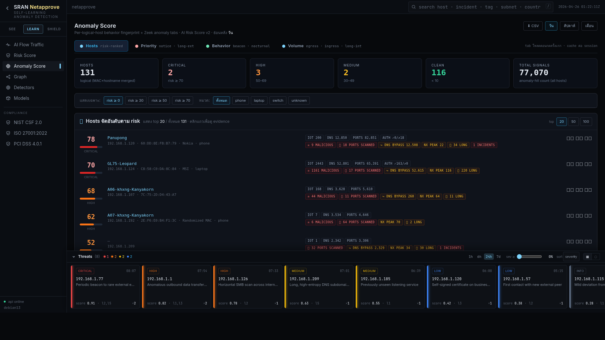
Task: Select the Models sidebar icon
Action: click(8, 98)
